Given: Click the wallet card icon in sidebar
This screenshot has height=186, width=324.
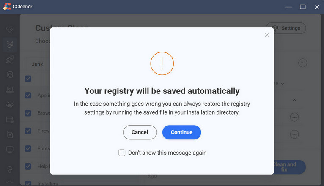Looking at the screenshot, I should point(9,120).
